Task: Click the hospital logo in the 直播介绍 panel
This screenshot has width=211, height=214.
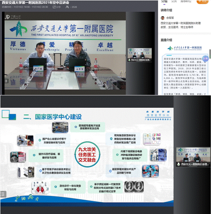Action: [185, 48]
